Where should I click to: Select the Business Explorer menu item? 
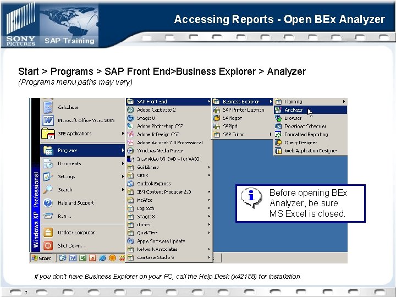click(243, 102)
